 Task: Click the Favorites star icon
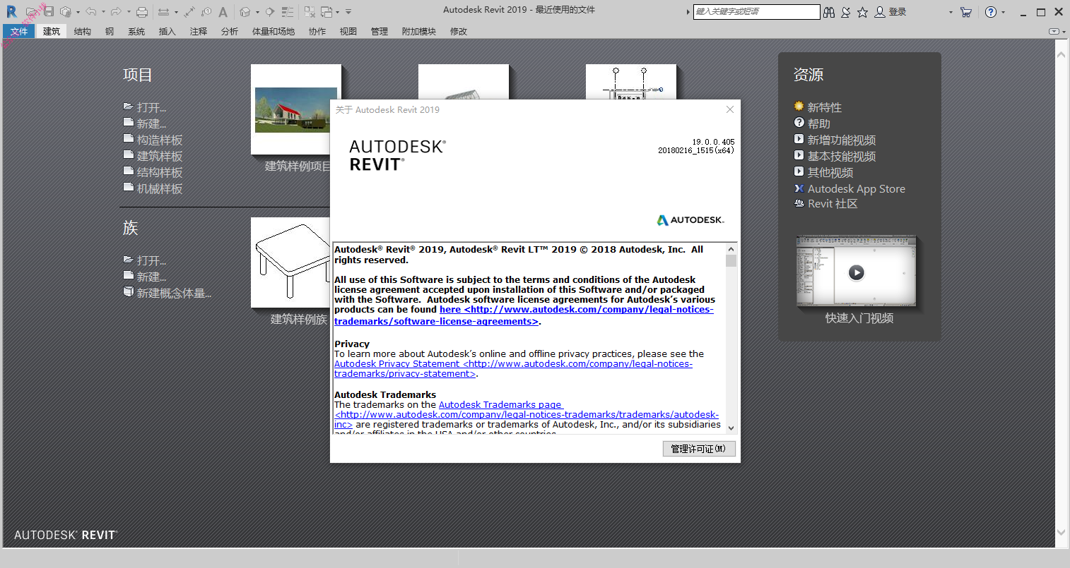tap(863, 12)
